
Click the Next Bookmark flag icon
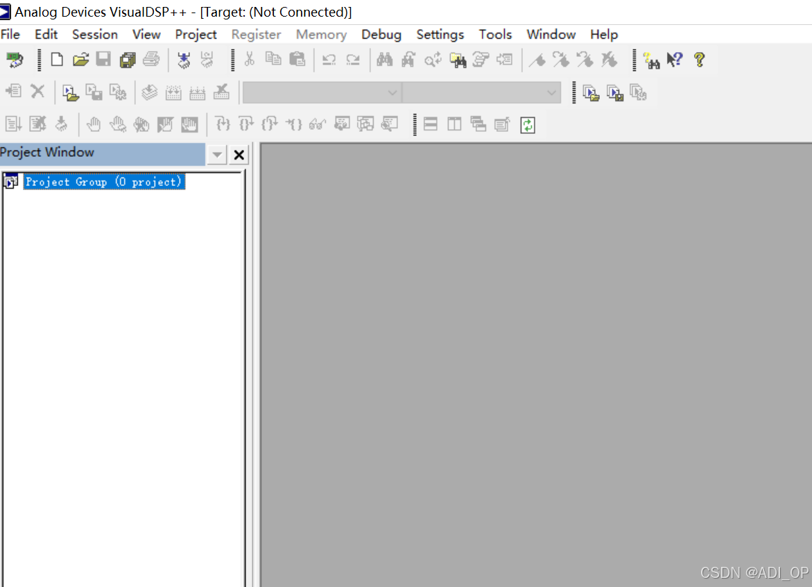(561, 60)
